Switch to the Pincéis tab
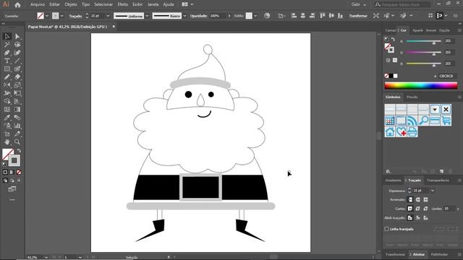The height and width of the screenshot is (260, 463). (412, 97)
